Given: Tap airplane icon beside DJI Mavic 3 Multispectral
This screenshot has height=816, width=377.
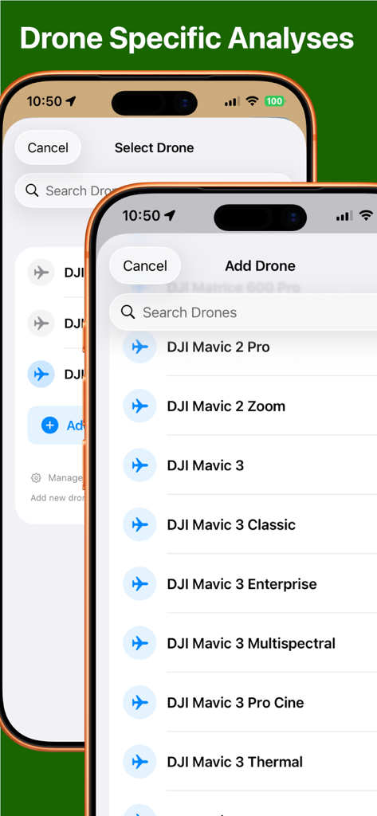Looking at the screenshot, I should click(139, 643).
